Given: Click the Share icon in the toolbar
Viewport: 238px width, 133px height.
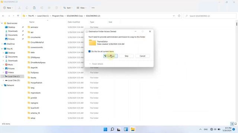Looking at the screenshot, I should 49,8.
